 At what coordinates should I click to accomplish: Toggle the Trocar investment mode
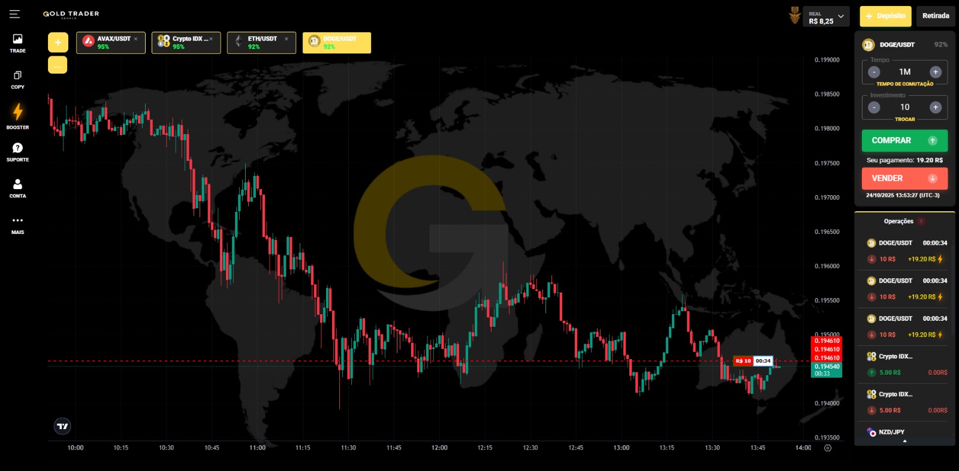click(904, 120)
